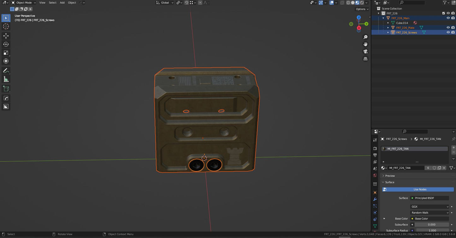This screenshot has height=238, width=456.
Task: Open the Add menu
Action: coord(62,3)
